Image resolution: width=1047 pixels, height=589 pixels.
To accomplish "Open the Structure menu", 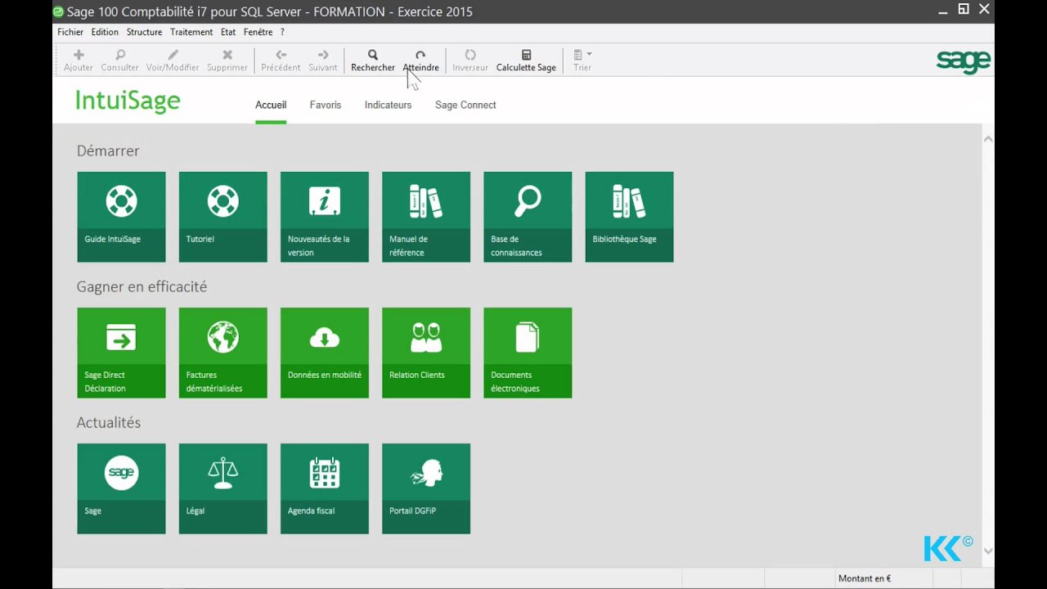I will [x=144, y=32].
